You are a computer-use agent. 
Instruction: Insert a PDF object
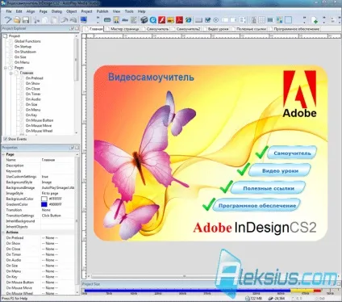(x=179, y=20)
